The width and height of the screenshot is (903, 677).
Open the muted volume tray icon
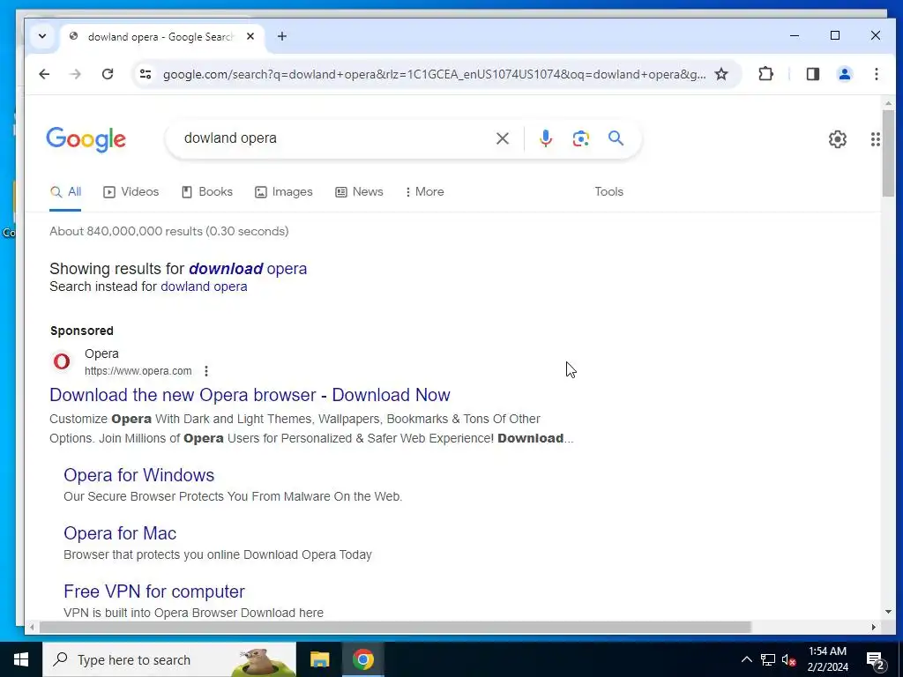[788, 659]
